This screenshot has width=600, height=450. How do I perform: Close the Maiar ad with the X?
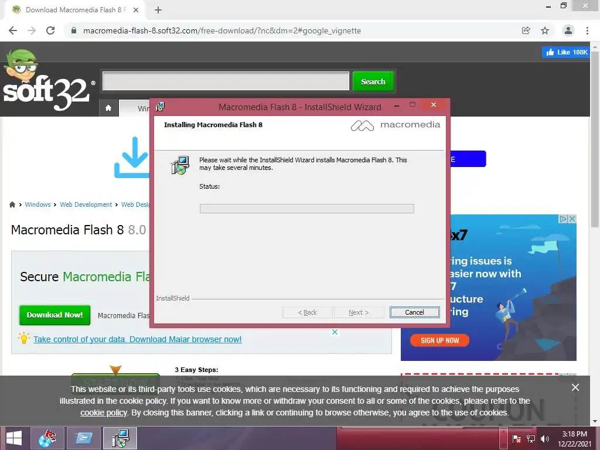coord(335,332)
